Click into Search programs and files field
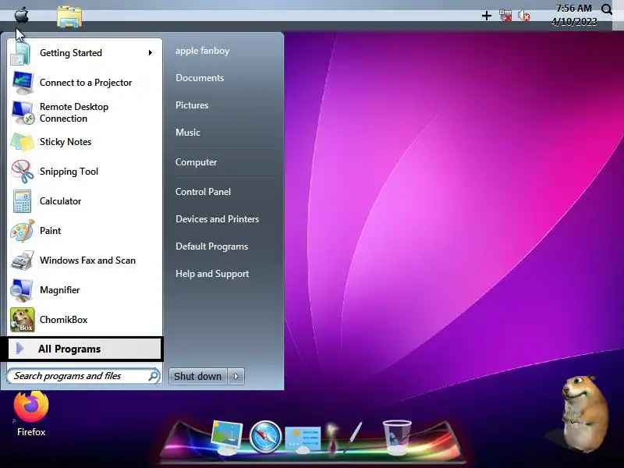 [83, 376]
